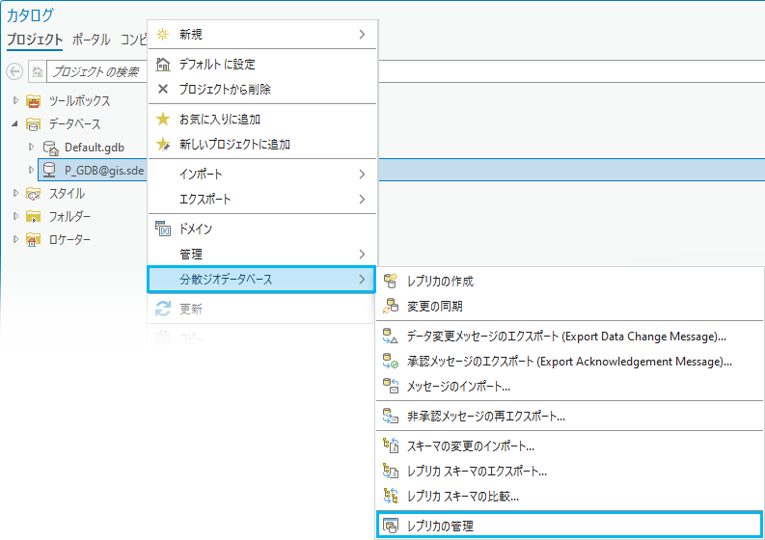The height and width of the screenshot is (540, 765).
Task: Click the Export Acknowledgement Message icon
Action: [391, 361]
